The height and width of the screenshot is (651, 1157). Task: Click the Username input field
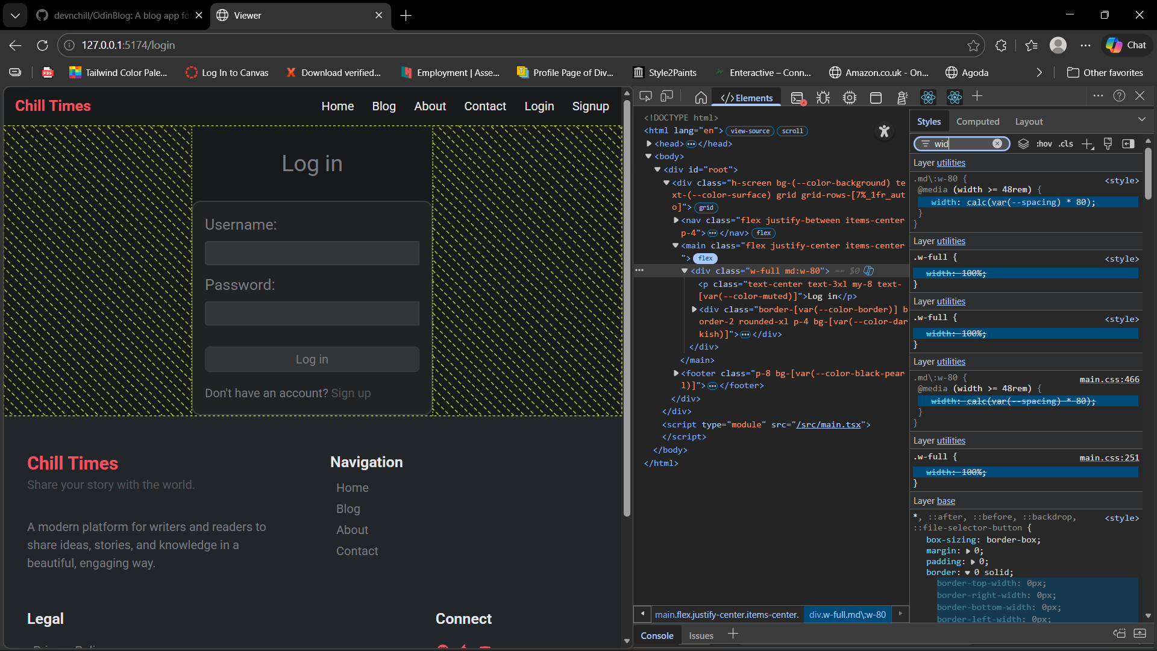click(x=312, y=254)
